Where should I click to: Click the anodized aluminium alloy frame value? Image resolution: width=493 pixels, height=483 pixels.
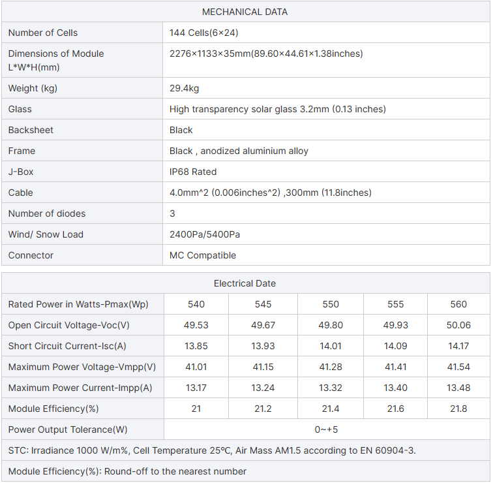pos(239,151)
